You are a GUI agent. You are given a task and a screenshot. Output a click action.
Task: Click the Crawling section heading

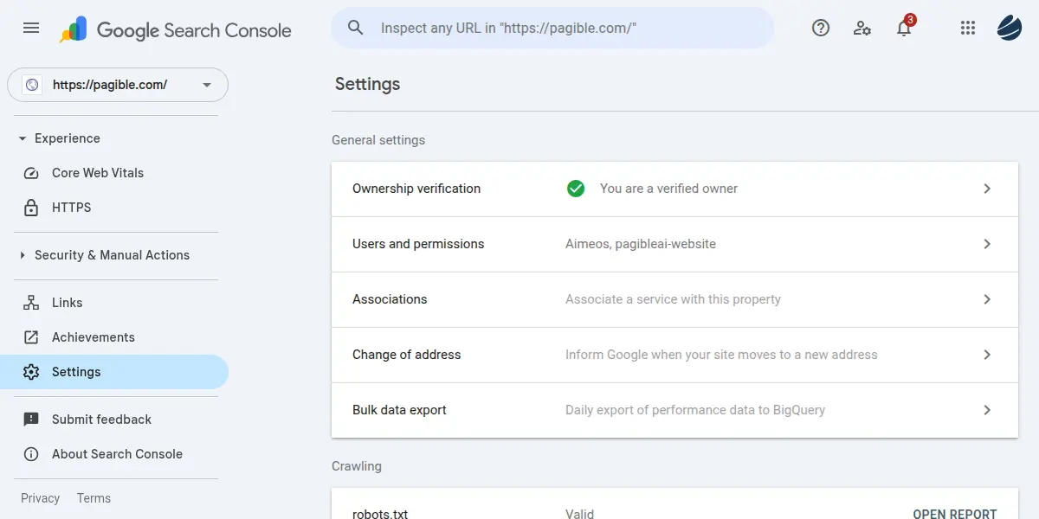[x=357, y=466]
